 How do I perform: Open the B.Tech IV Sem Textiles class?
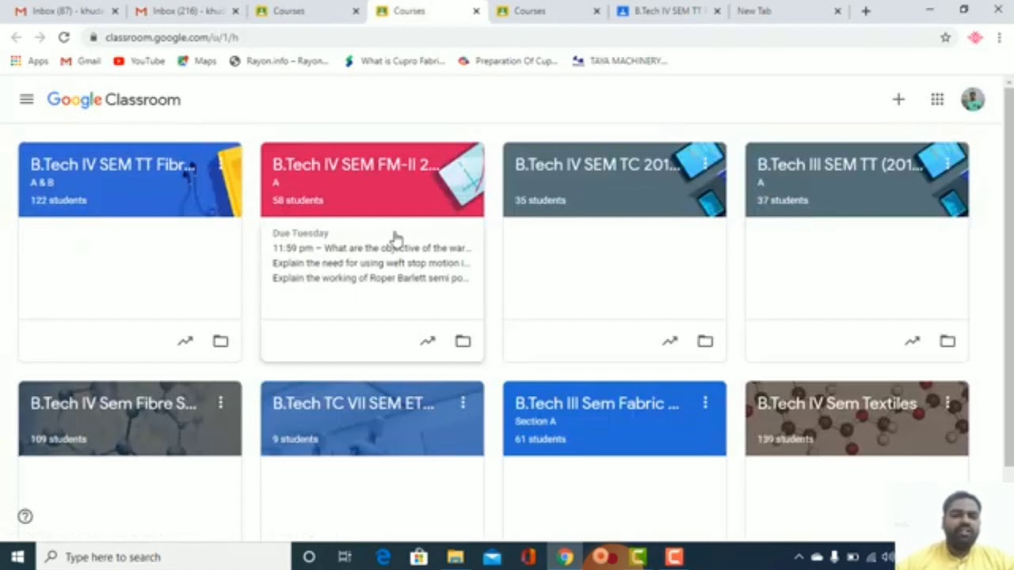click(x=837, y=404)
